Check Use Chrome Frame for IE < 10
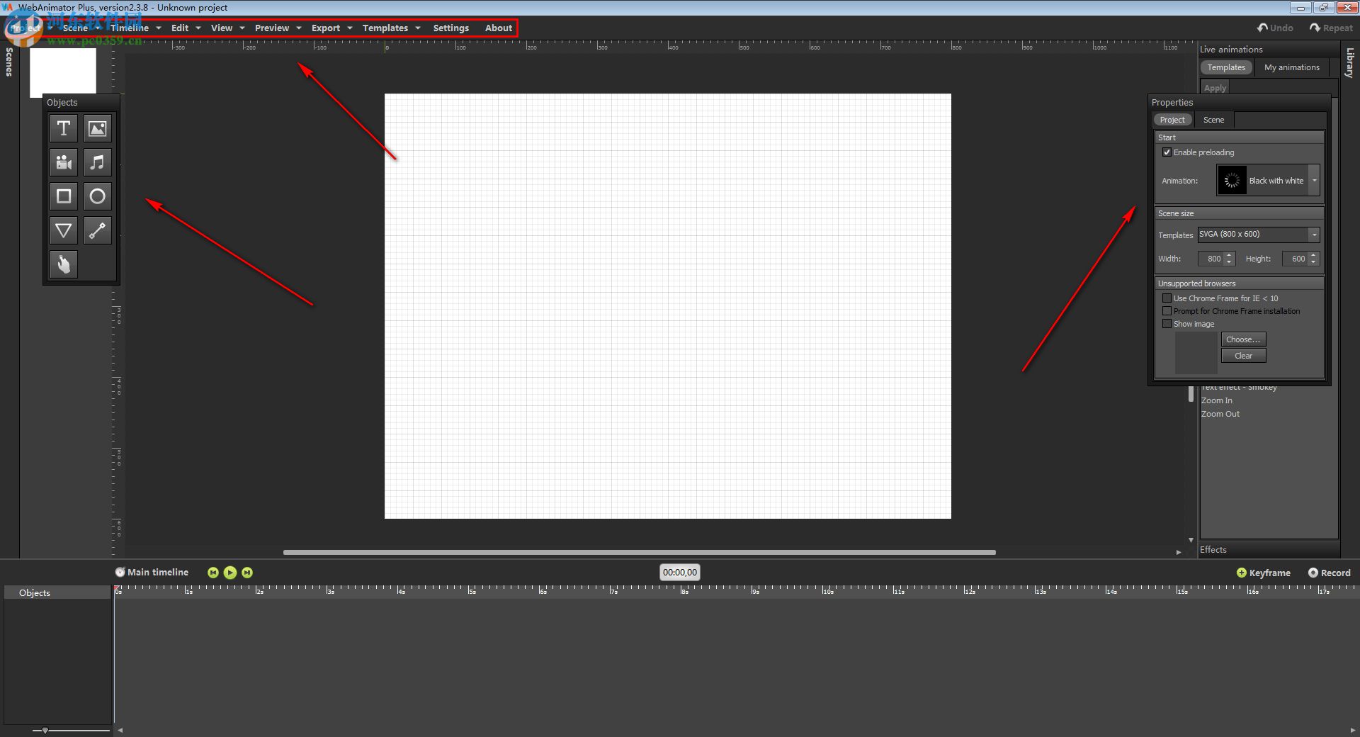The image size is (1360, 737). [x=1167, y=298]
